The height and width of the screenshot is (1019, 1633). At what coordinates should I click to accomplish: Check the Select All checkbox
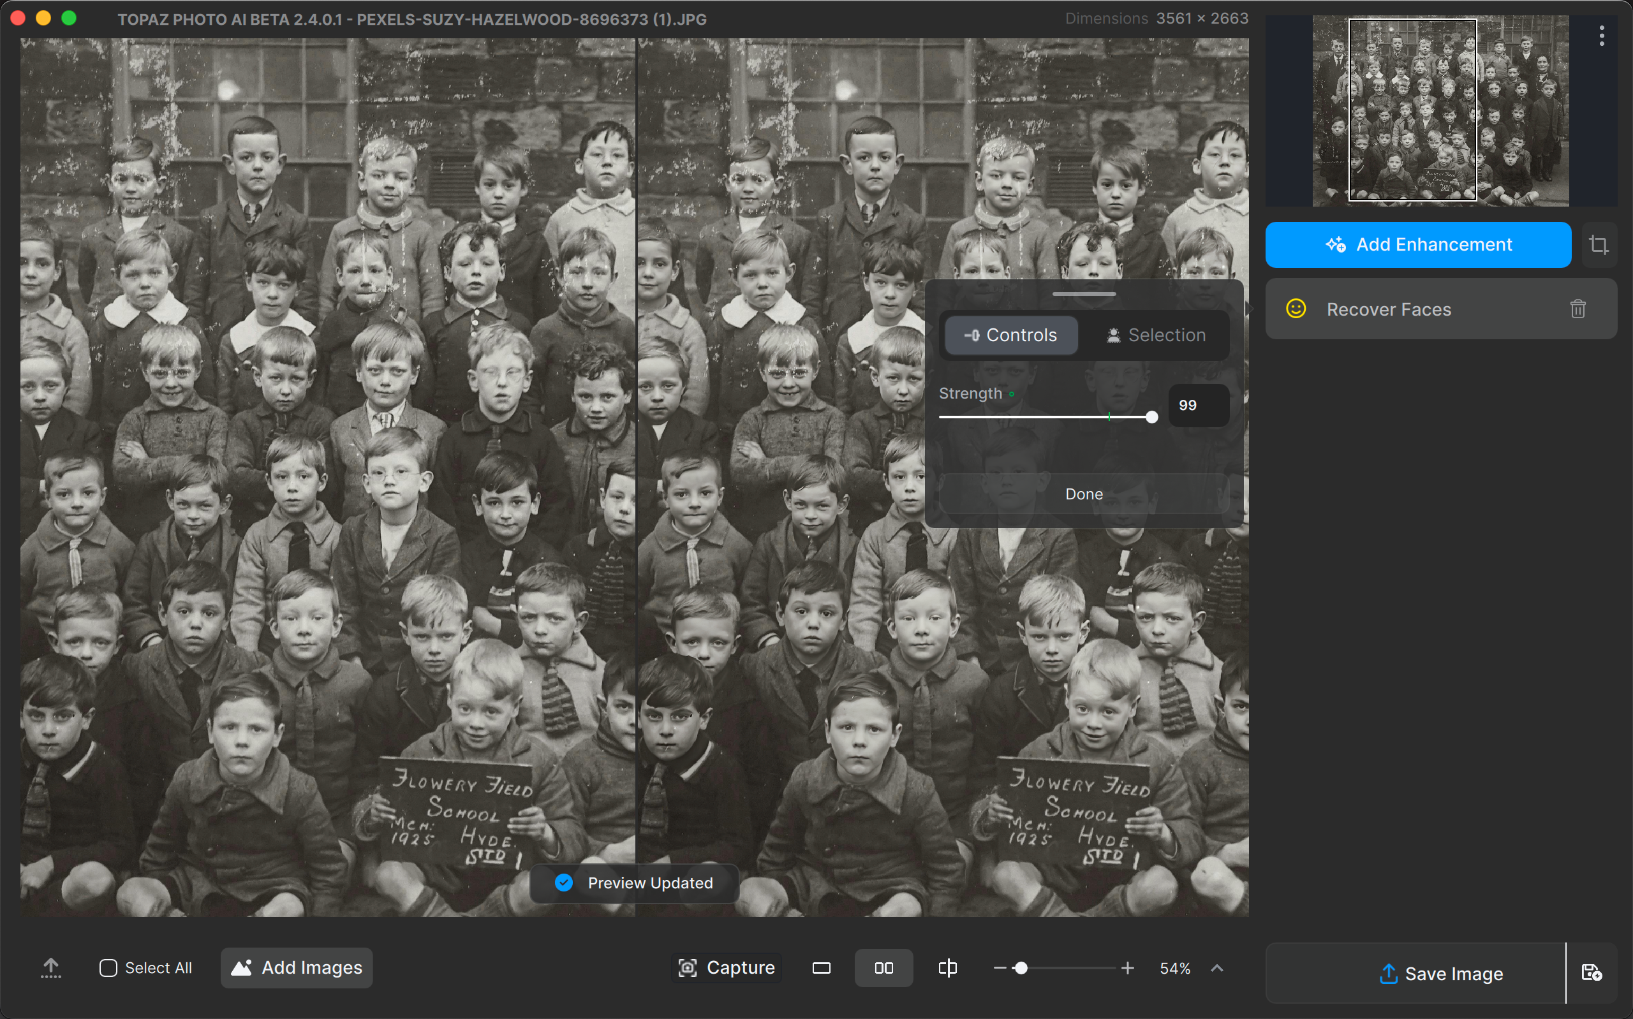[x=108, y=969]
